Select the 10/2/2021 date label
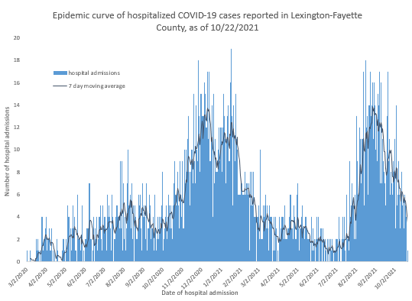Screen dimensions: 412x301 [x=386, y=277]
